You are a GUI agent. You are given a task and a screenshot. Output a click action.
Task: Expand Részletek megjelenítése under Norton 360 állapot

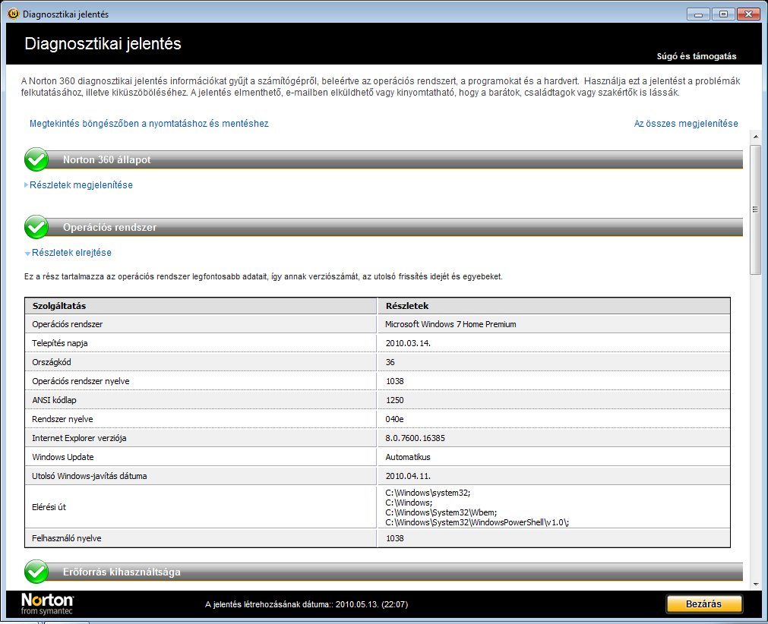(81, 184)
